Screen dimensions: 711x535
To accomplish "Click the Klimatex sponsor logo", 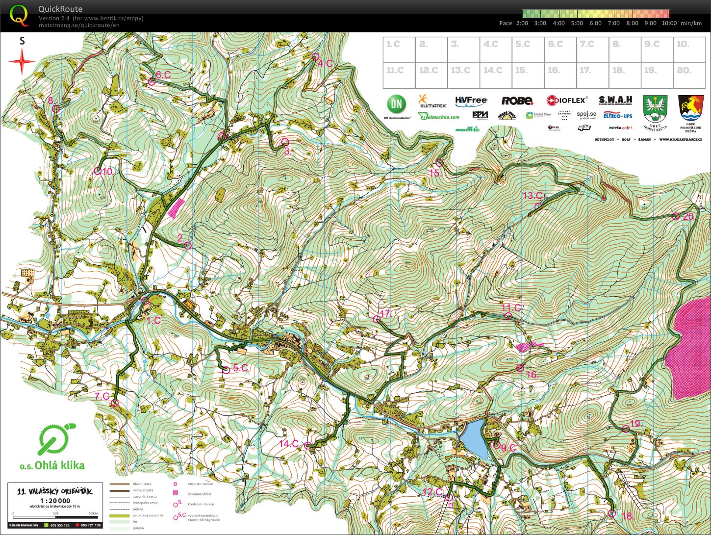I will [x=432, y=102].
